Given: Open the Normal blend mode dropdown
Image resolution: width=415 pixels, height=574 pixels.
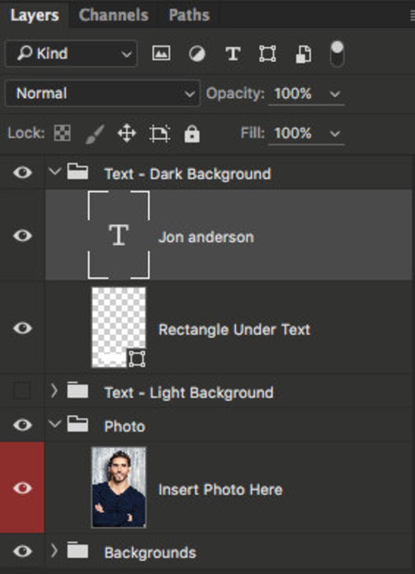Looking at the screenshot, I should pyautogui.click(x=103, y=93).
